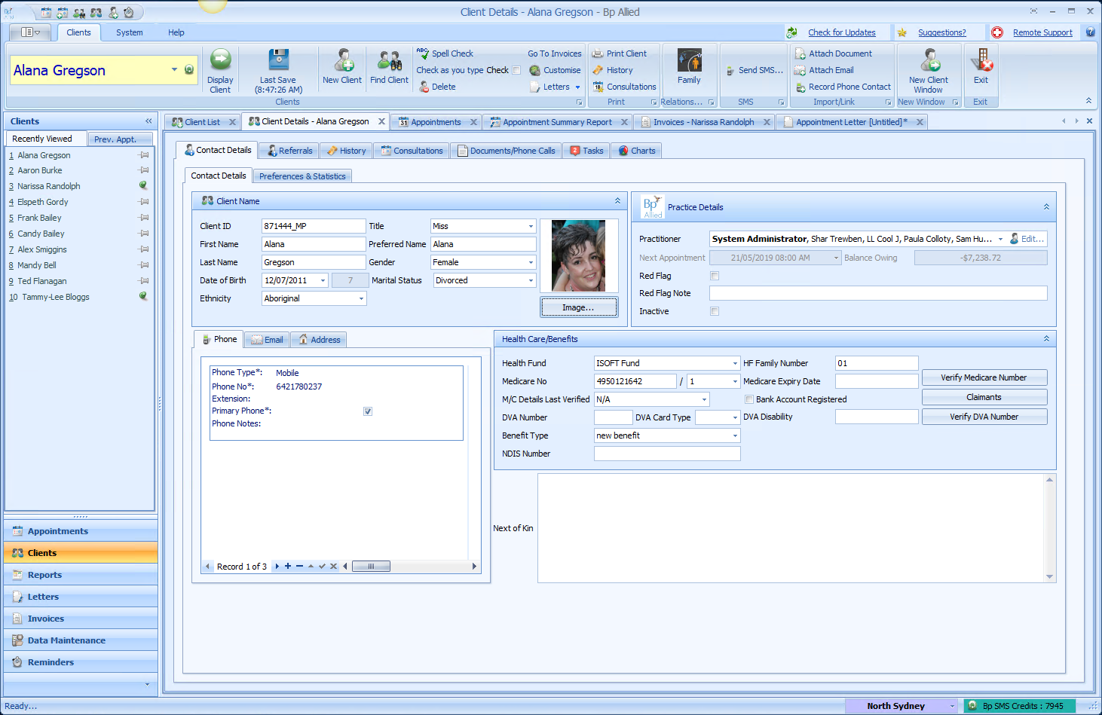Open Data Maintenance in navigation pane
1102x715 pixels.
coord(81,640)
